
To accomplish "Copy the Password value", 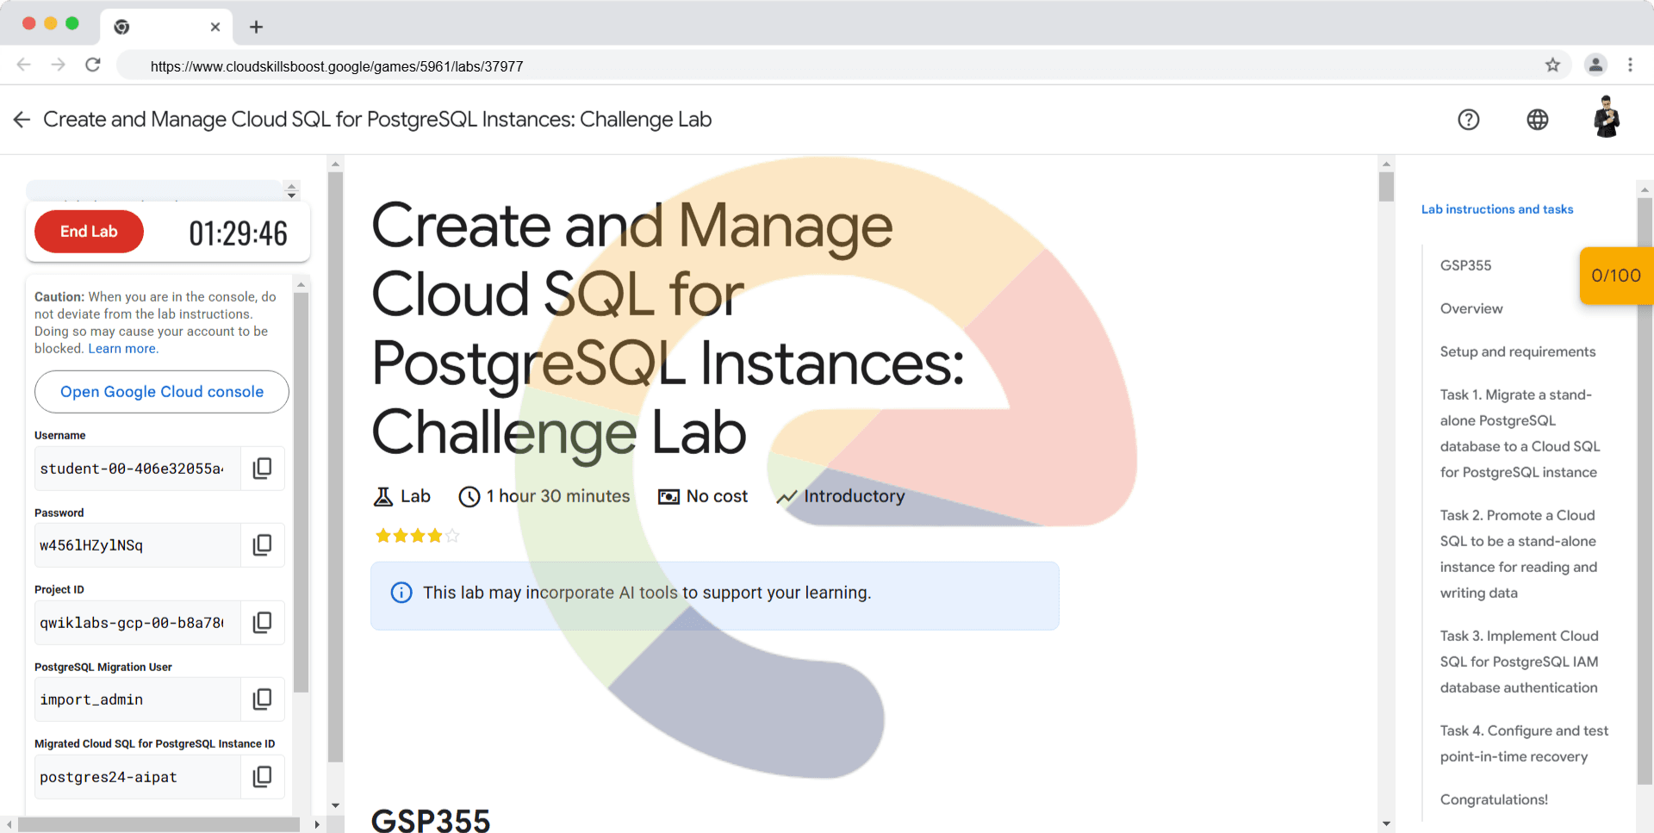I will coord(262,545).
